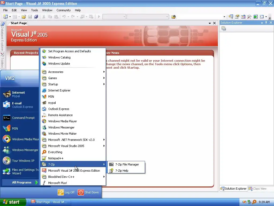274x206 pixels.
Task: Click the Shut Down button
Action: tap(88, 192)
